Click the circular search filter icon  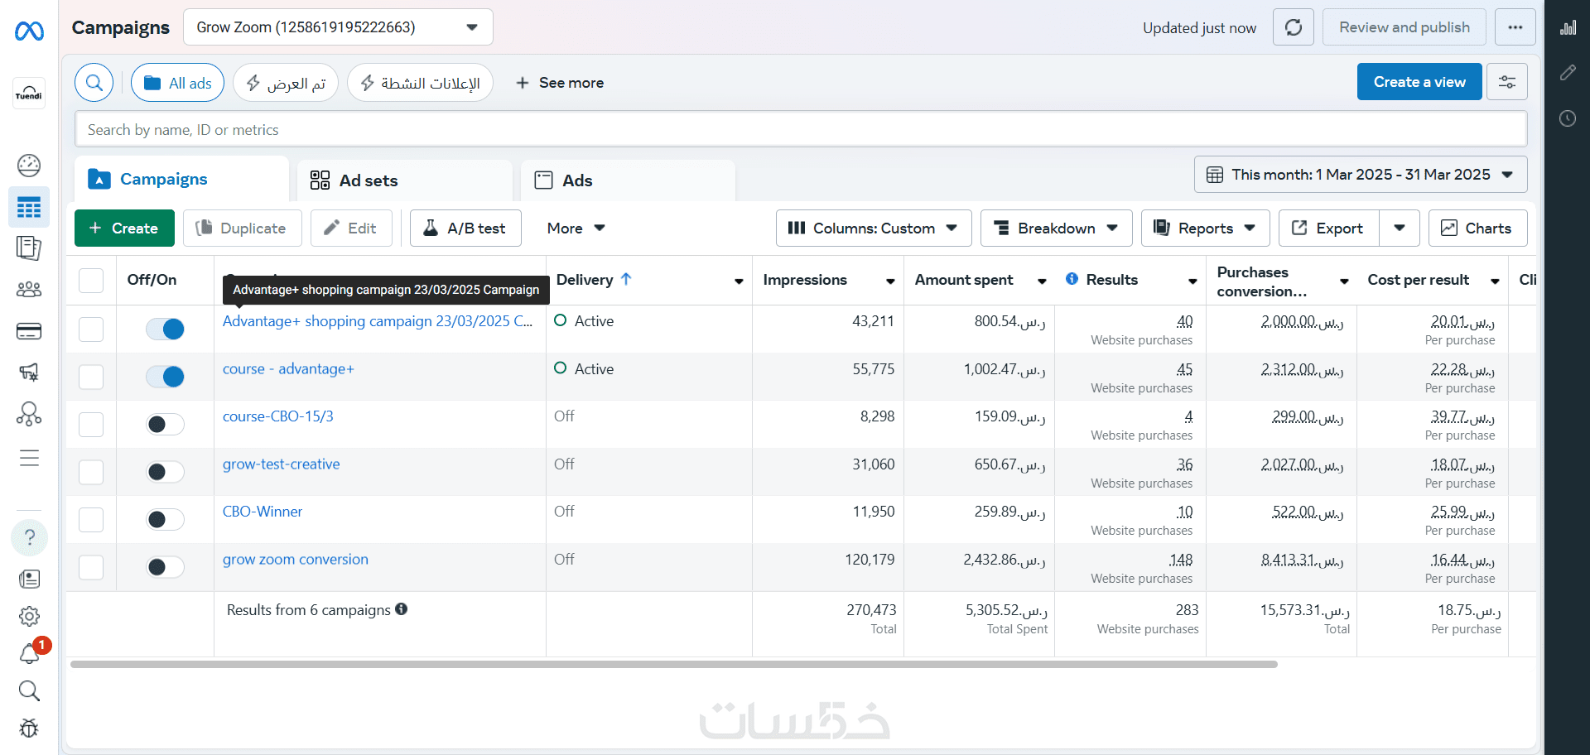94,83
